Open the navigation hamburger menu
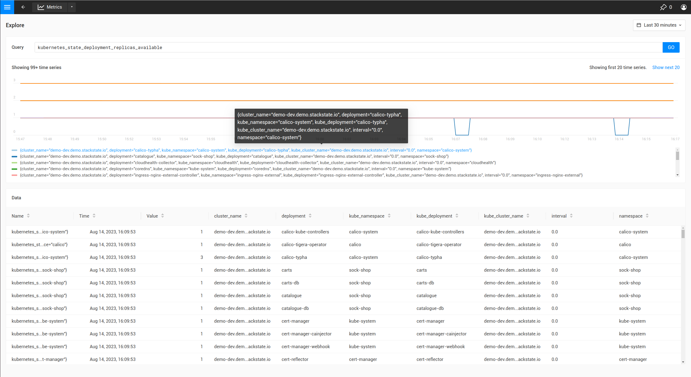 pos(7,7)
